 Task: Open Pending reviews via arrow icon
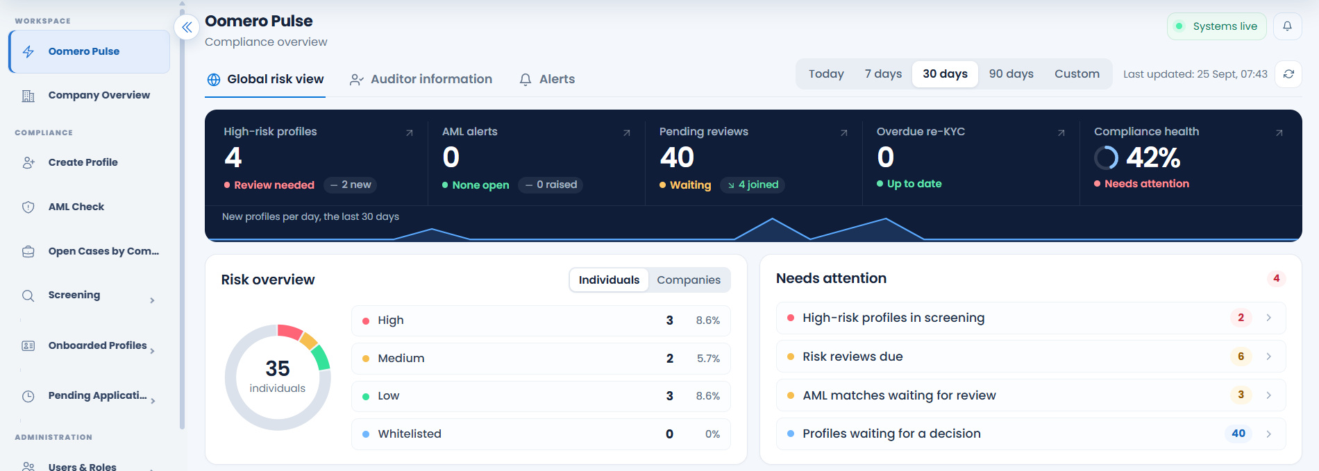[844, 132]
